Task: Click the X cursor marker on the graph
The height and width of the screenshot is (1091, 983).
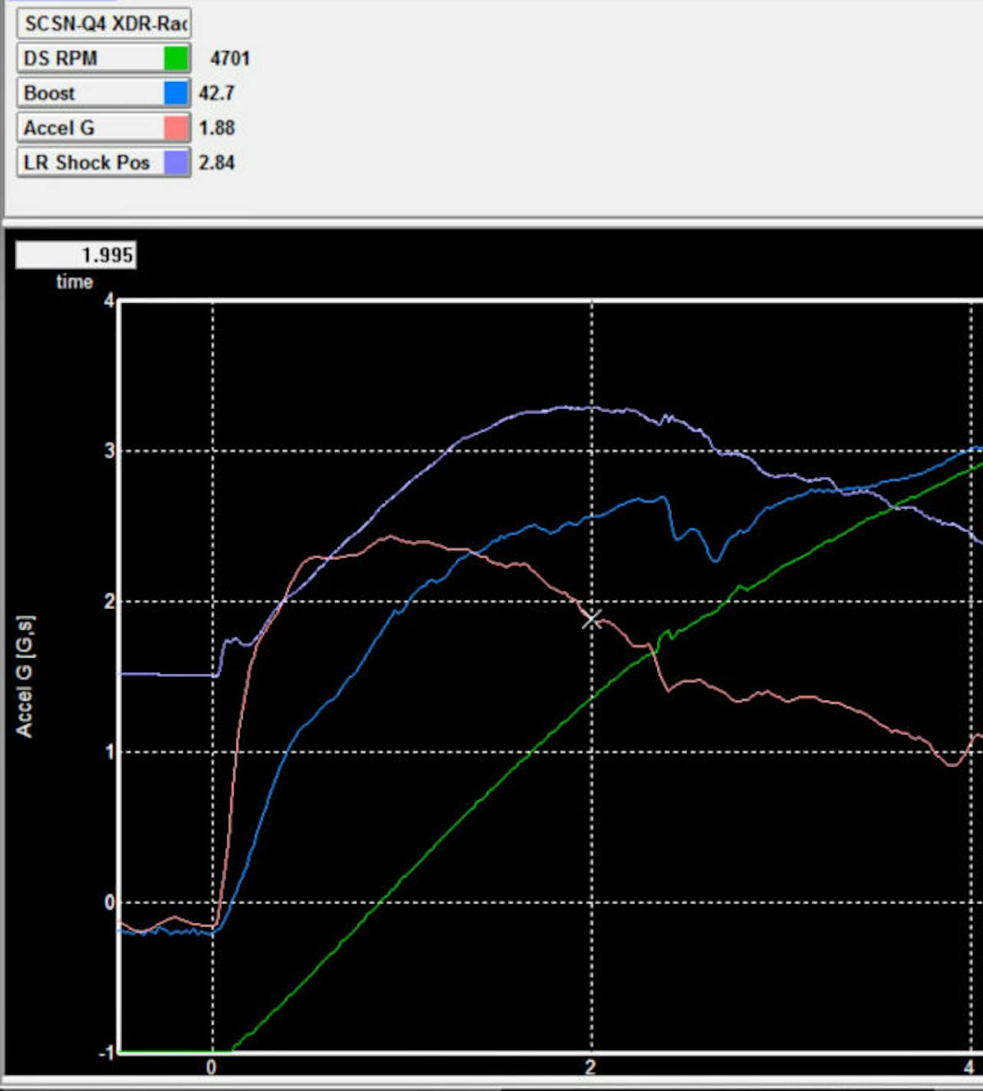Action: (x=591, y=620)
